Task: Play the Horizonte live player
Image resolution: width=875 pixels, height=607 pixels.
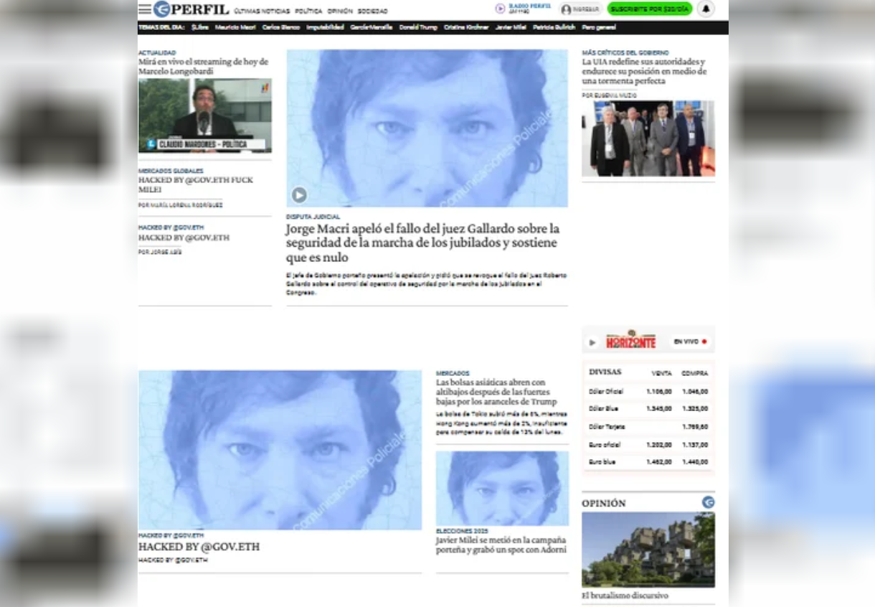Action: (x=592, y=342)
